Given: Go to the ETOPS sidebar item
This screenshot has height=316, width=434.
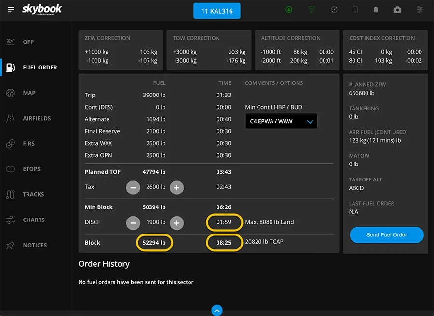Looking at the screenshot, I should pos(31,169).
